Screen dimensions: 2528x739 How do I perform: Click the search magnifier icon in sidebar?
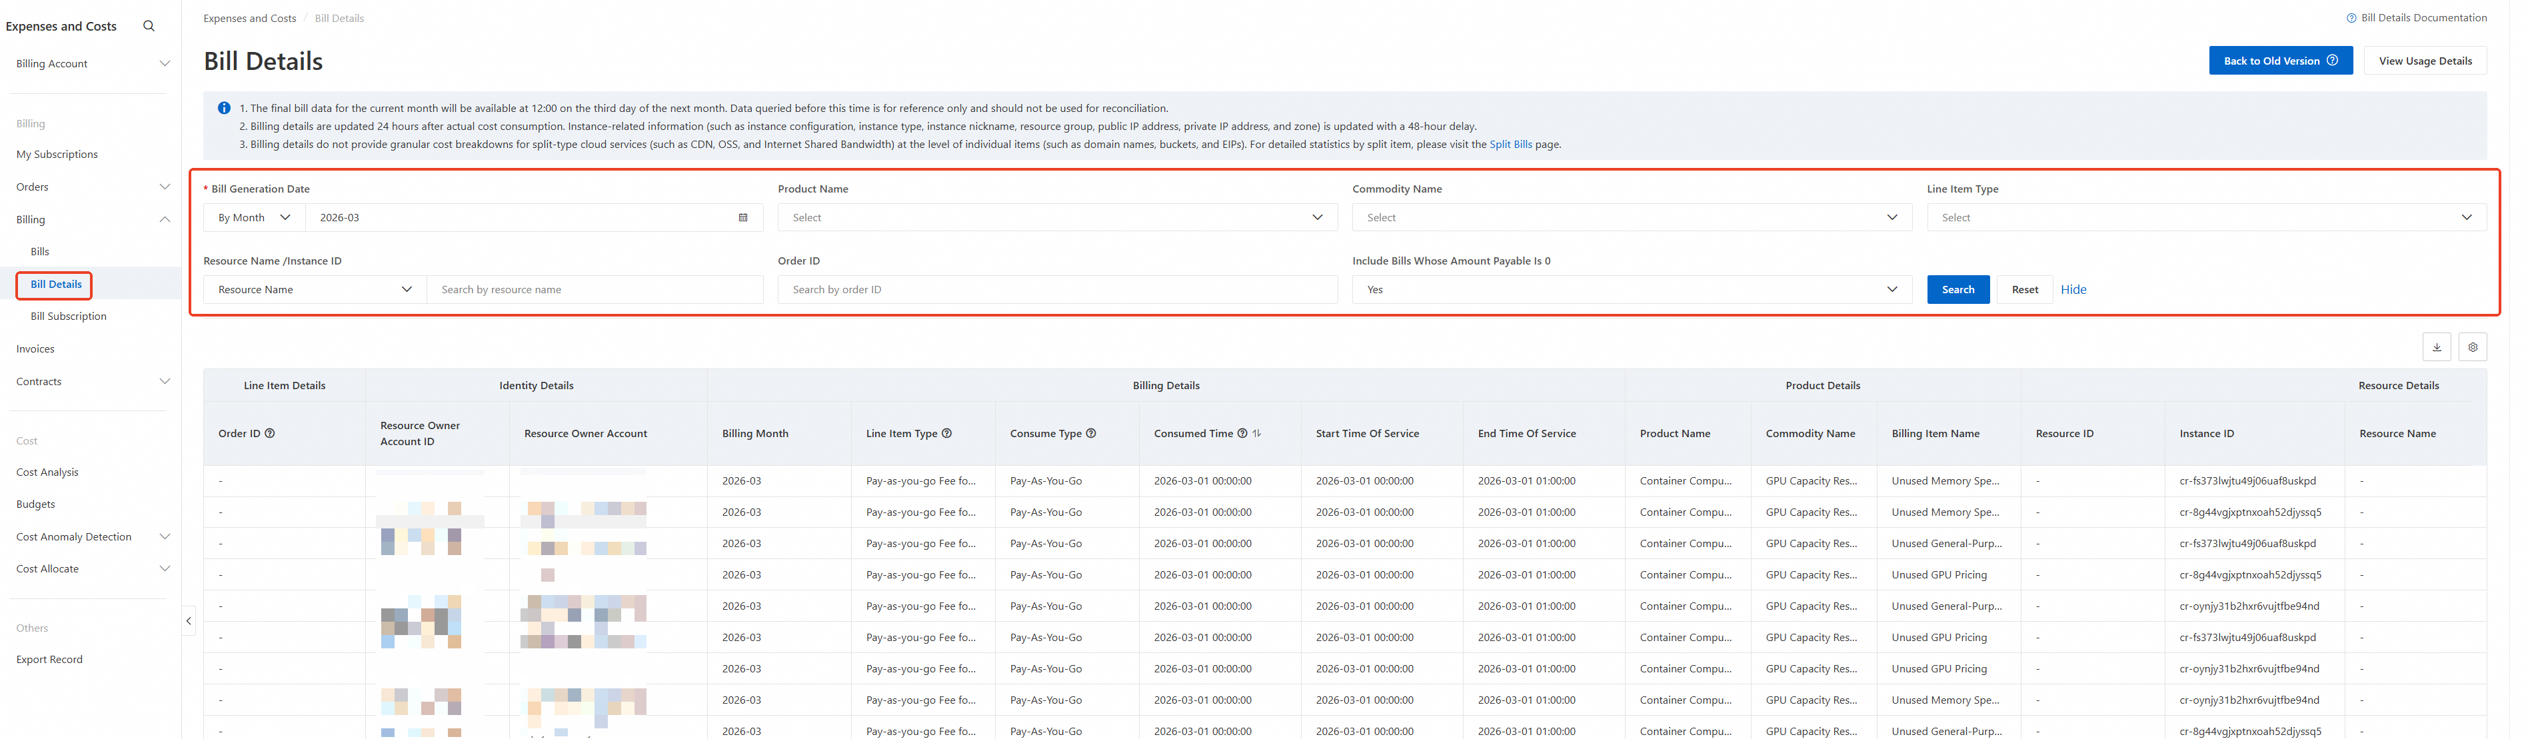tap(148, 27)
